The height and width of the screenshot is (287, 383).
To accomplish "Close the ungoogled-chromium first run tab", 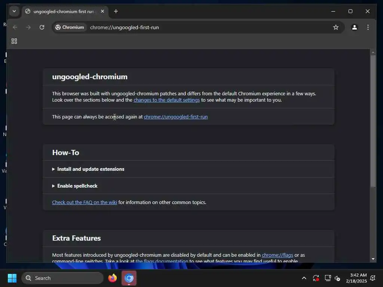I will pos(102,11).
